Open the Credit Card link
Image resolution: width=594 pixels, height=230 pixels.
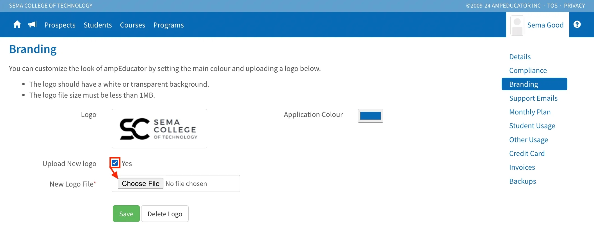527,153
